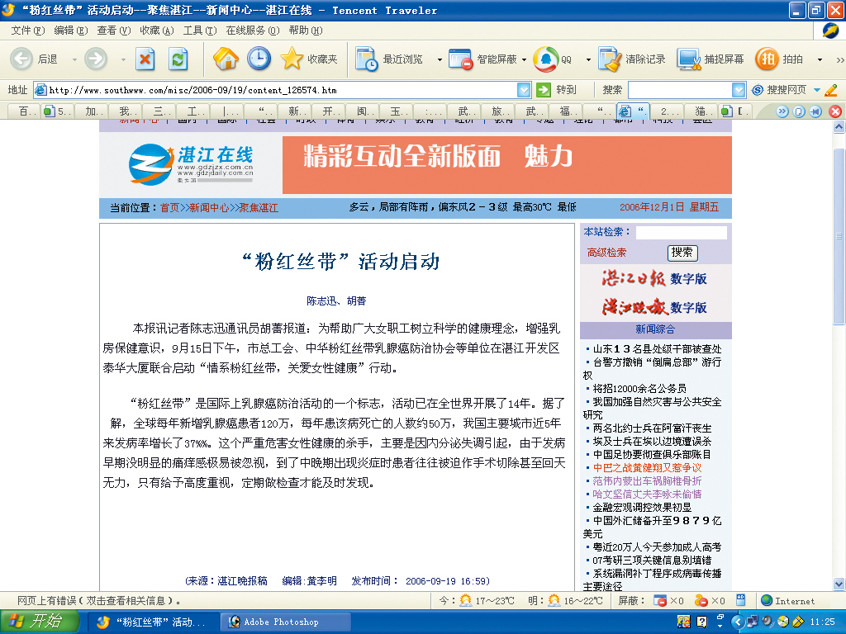This screenshot has width=846, height=634.
Task: Click the Home icon in the toolbar
Action: pyautogui.click(x=226, y=59)
